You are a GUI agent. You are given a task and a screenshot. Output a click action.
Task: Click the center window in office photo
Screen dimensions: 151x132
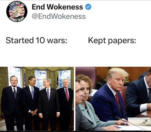[x=41, y=79]
